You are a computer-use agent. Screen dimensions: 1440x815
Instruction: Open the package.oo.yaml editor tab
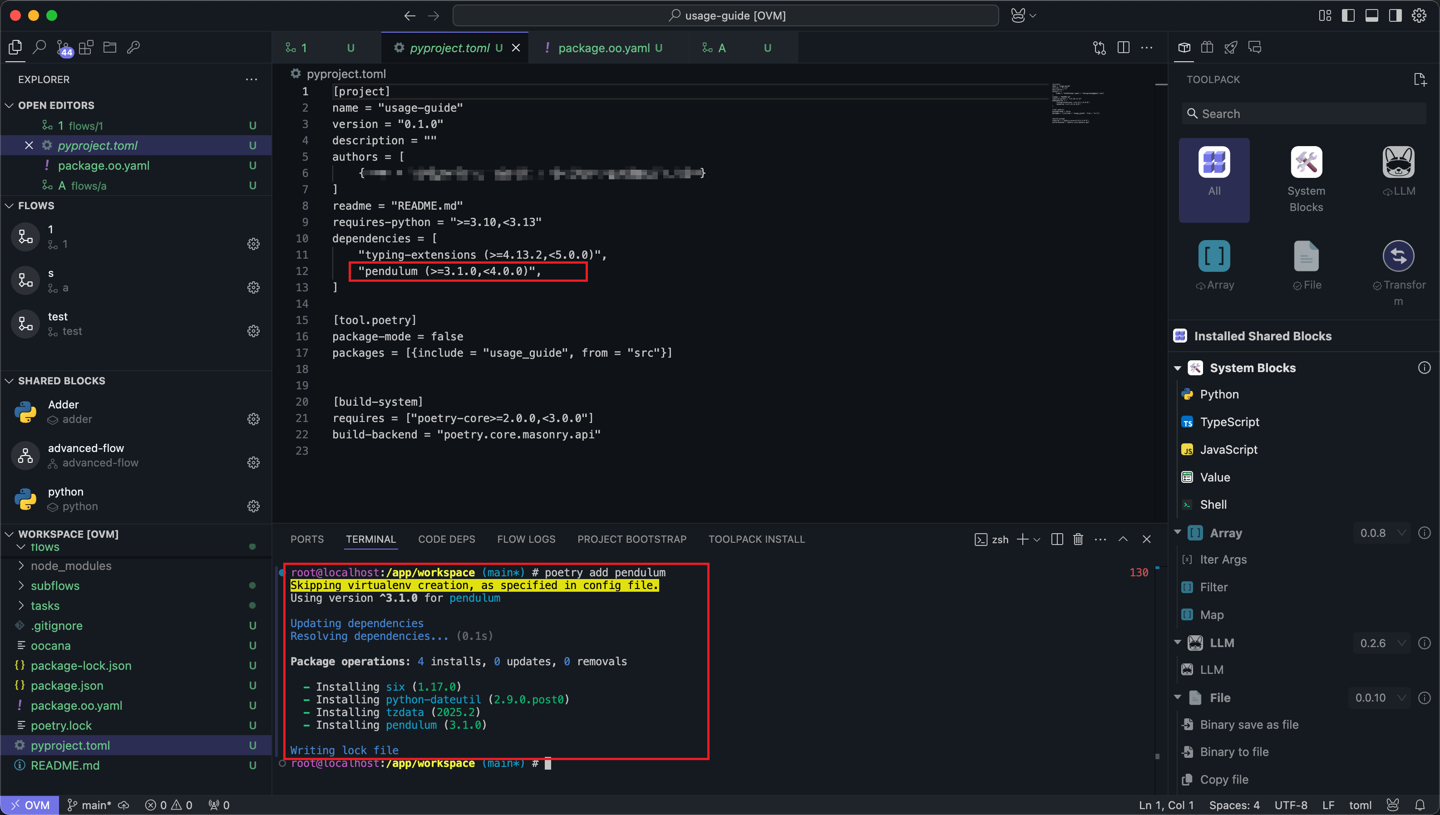(x=603, y=48)
